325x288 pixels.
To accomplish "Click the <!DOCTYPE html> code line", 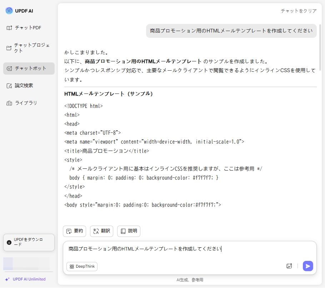I will pyautogui.click(x=84, y=106).
